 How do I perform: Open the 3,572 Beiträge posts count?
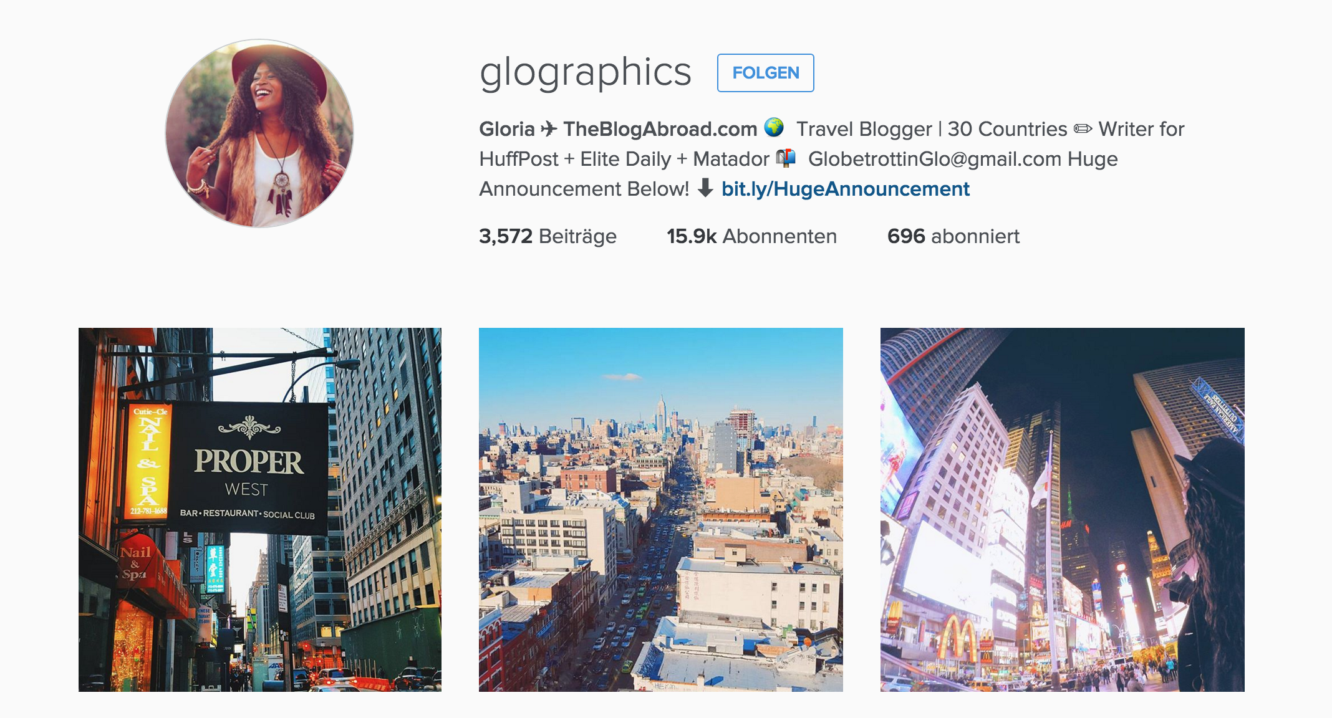coord(548,236)
